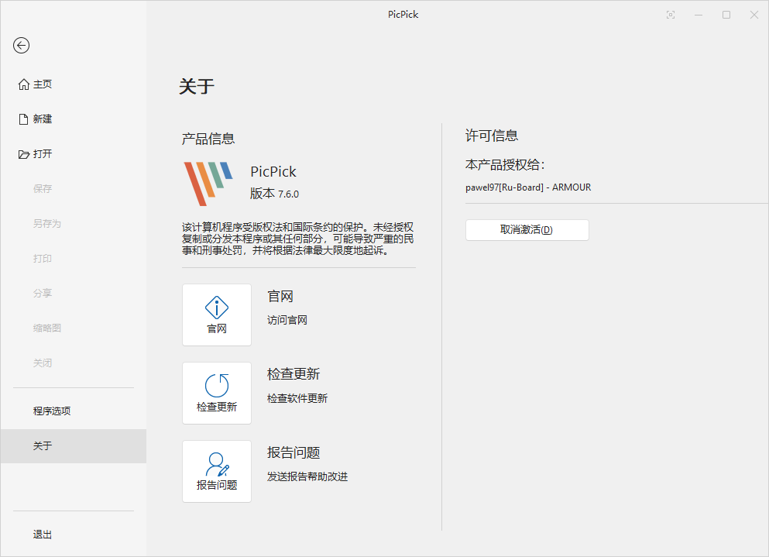This screenshot has height=557, width=769.
Task: Click the new document icon beside 新建
Action: tap(23, 119)
